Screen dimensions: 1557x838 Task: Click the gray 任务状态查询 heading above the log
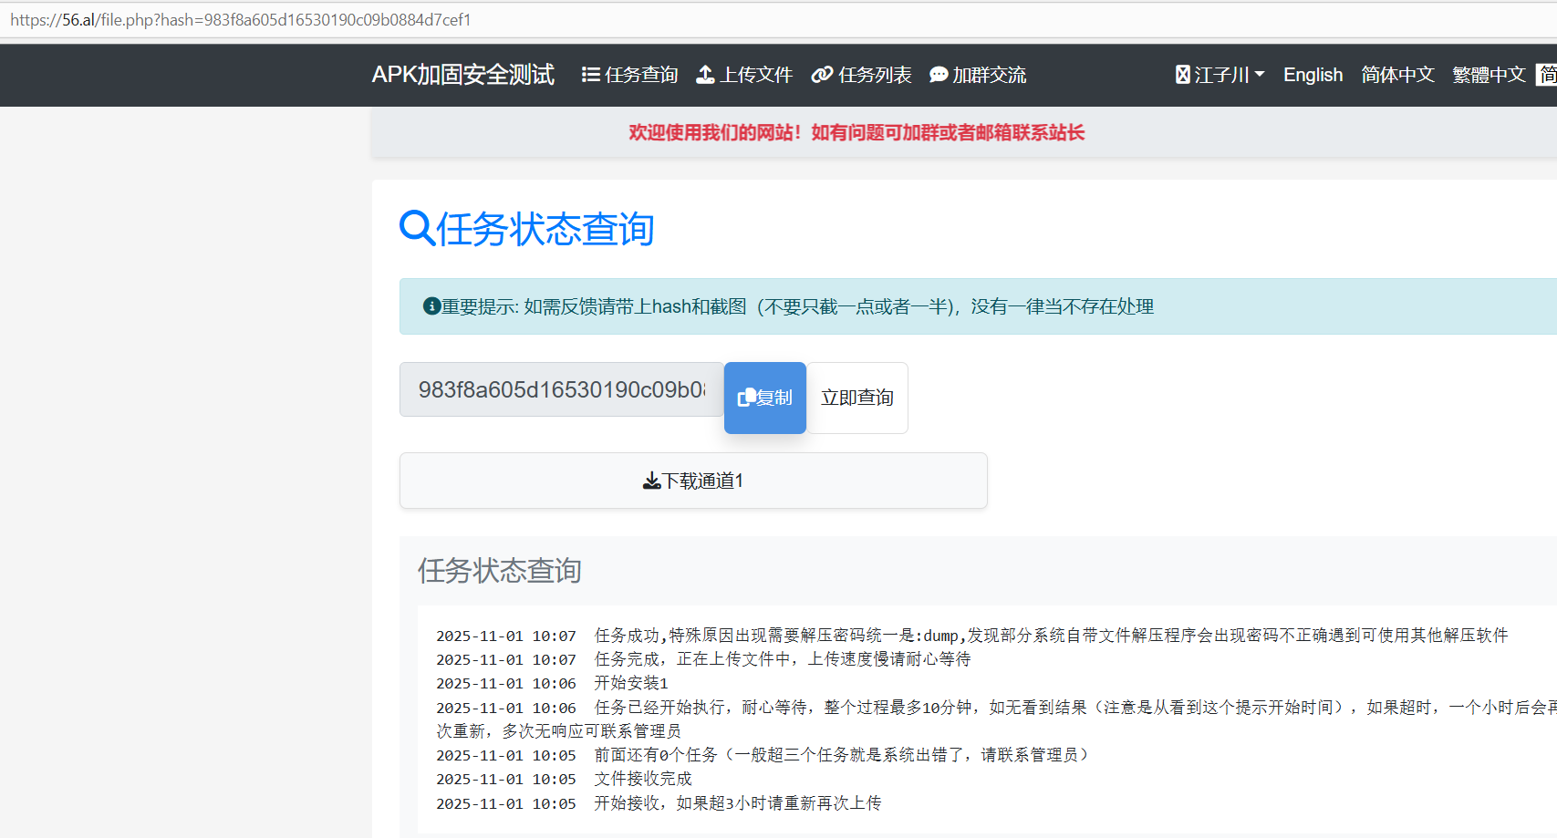500,571
